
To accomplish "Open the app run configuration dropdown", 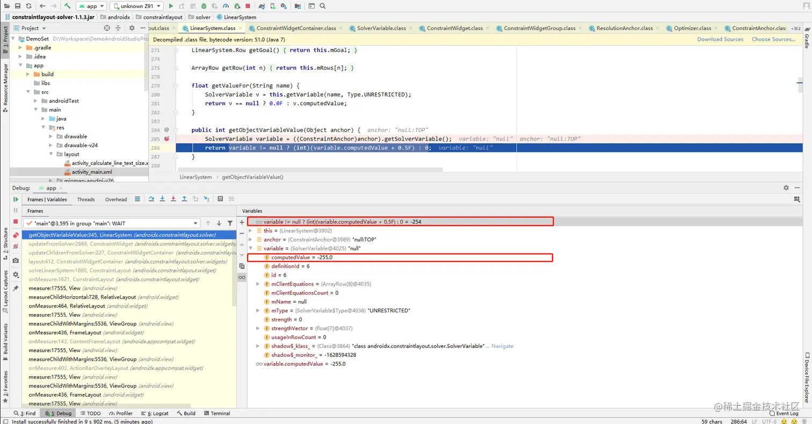I will pyautogui.click(x=91, y=6).
